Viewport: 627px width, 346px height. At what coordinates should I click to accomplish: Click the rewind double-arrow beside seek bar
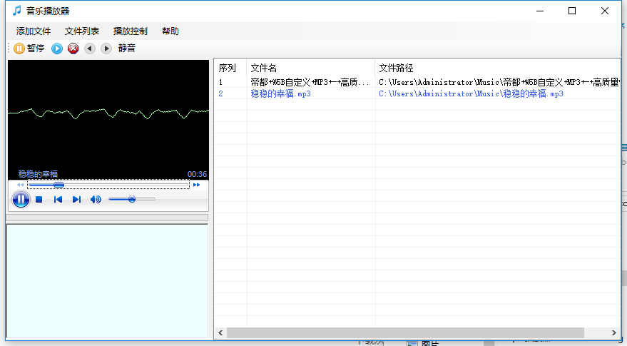[x=20, y=185]
